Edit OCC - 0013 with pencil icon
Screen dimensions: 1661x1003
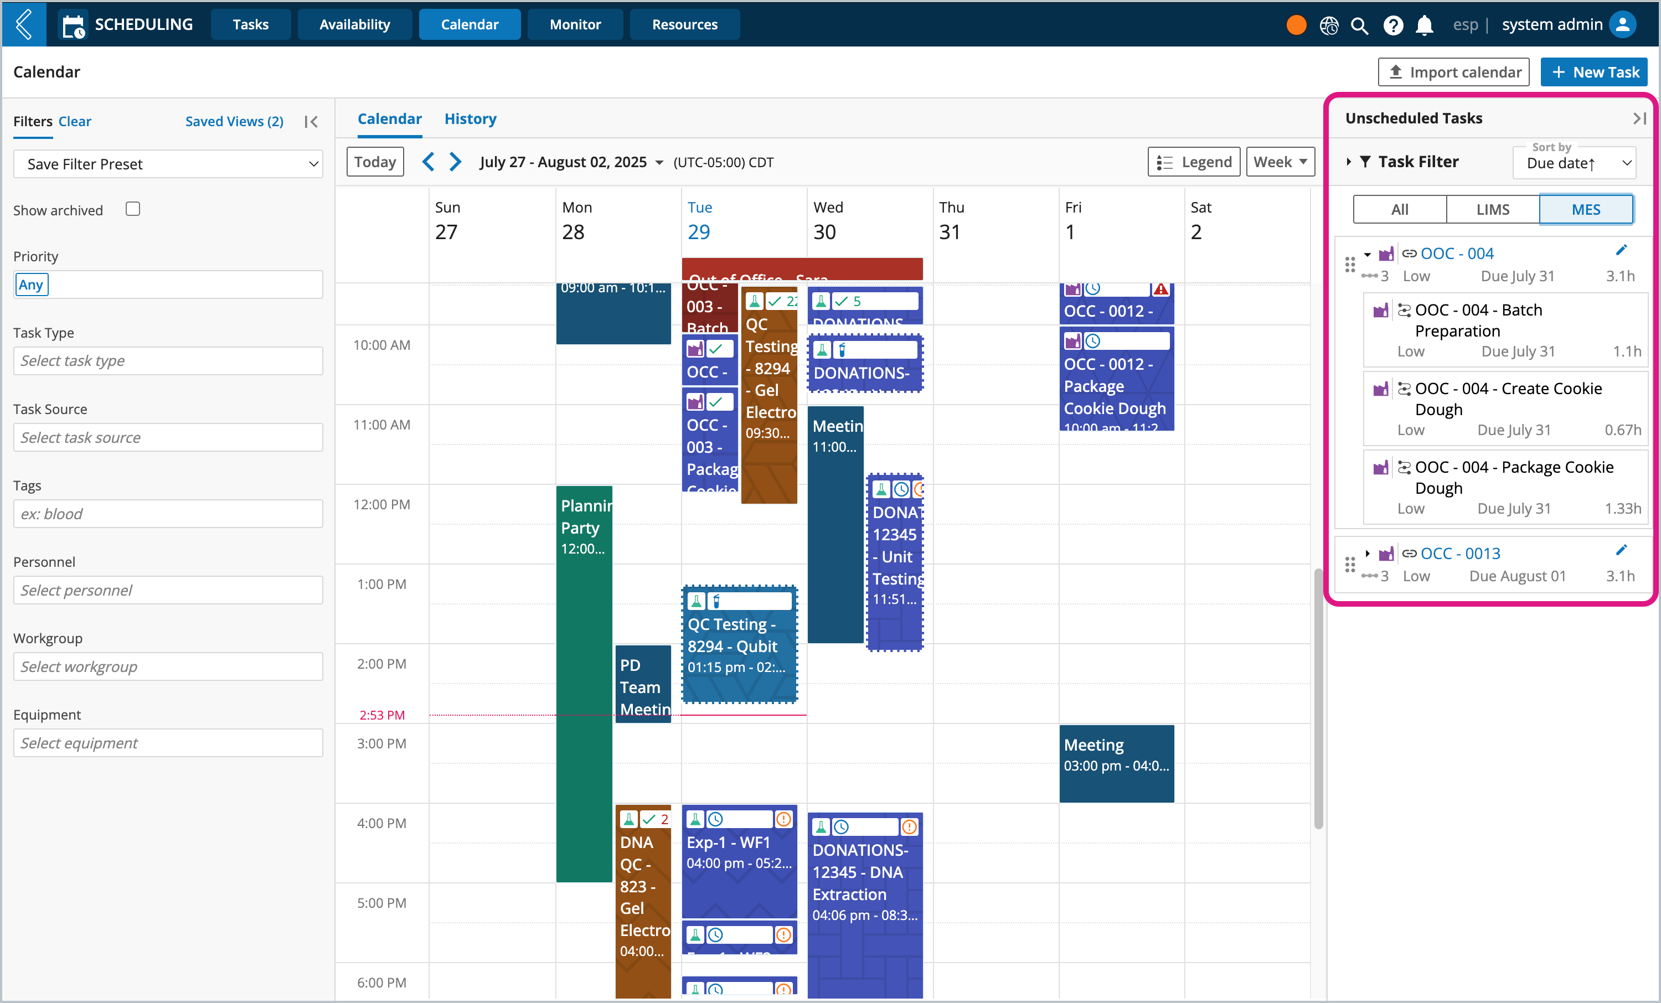1621,551
